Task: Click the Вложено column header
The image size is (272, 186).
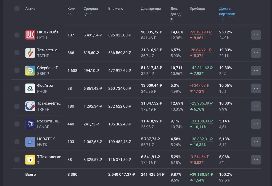Action: click(116, 9)
